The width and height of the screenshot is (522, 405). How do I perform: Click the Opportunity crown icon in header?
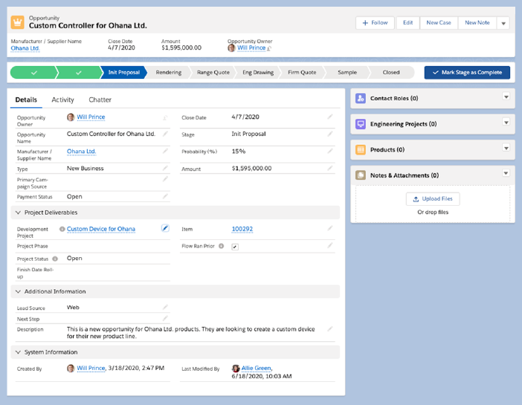[x=19, y=22]
